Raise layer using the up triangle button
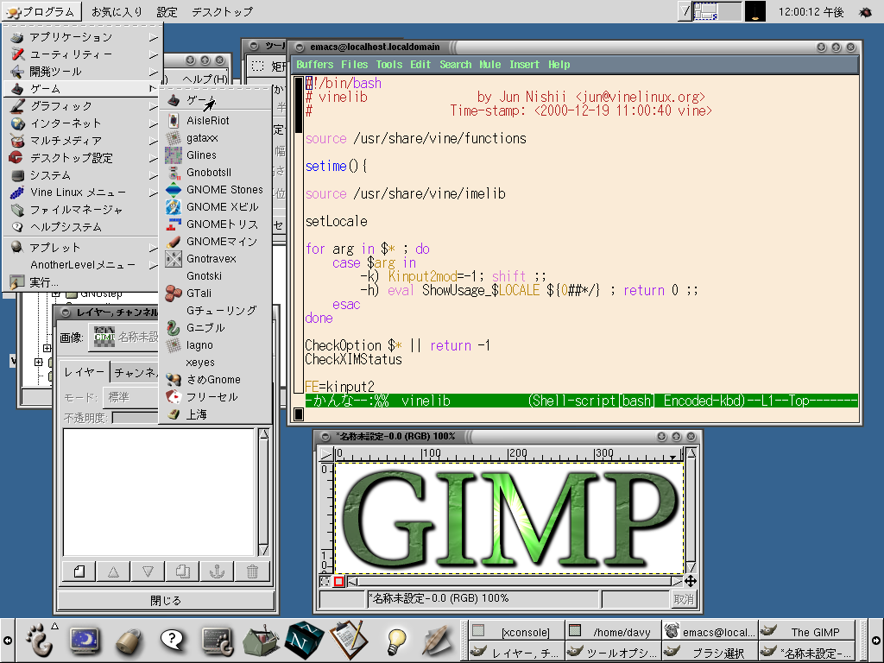The height and width of the screenshot is (663, 884). pyautogui.click(x=113, y=571)
